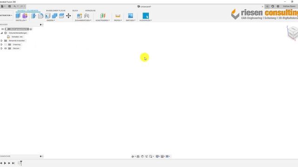Open the Prüfen dropdown menu

point(118,20)
